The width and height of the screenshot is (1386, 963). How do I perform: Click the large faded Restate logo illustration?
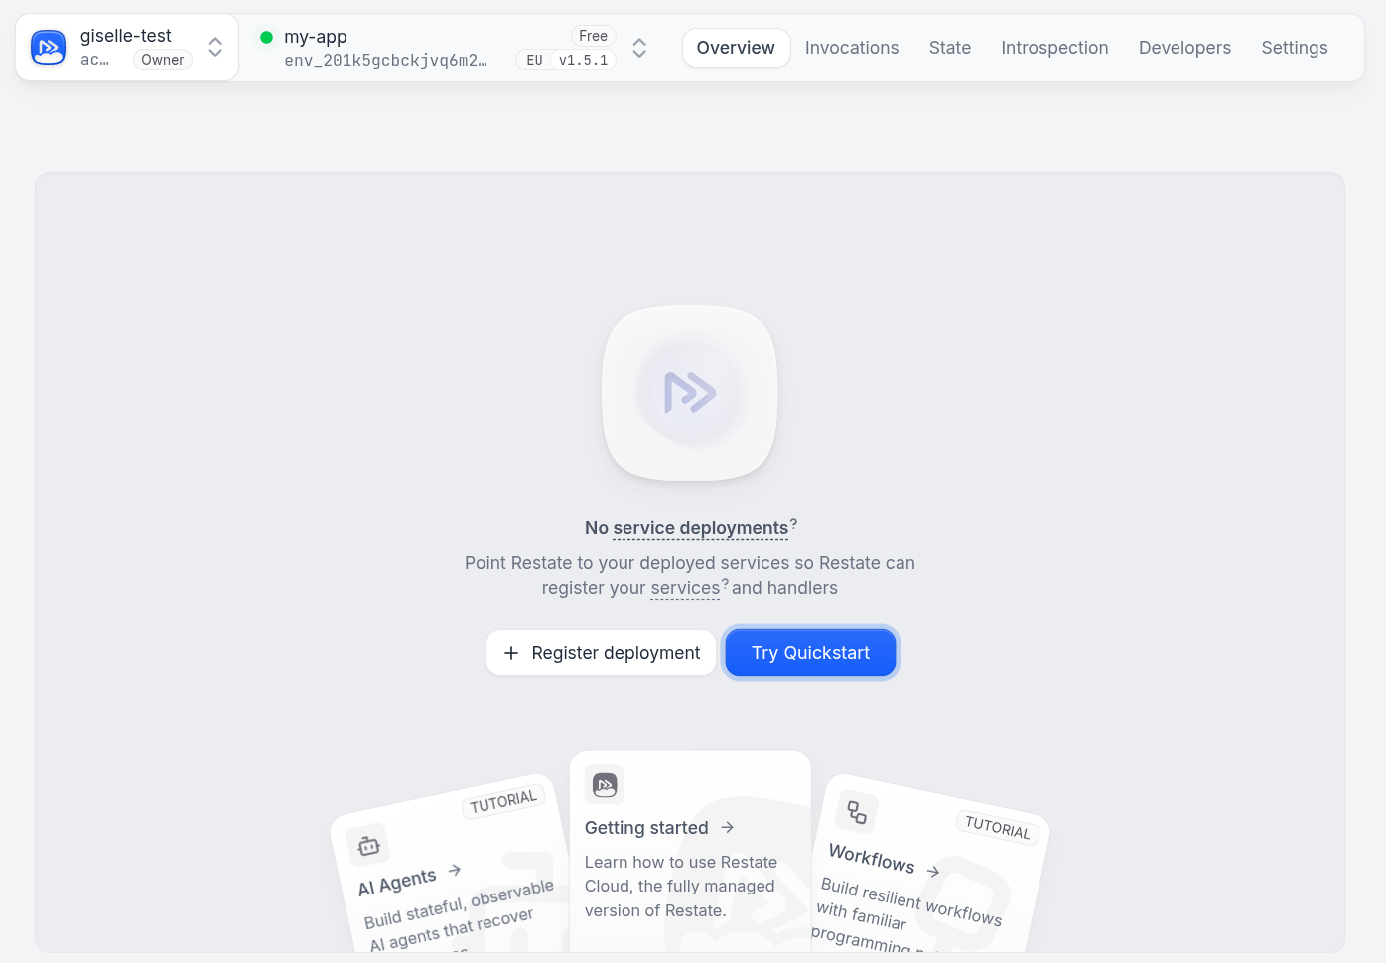click(x=689, y=393)
